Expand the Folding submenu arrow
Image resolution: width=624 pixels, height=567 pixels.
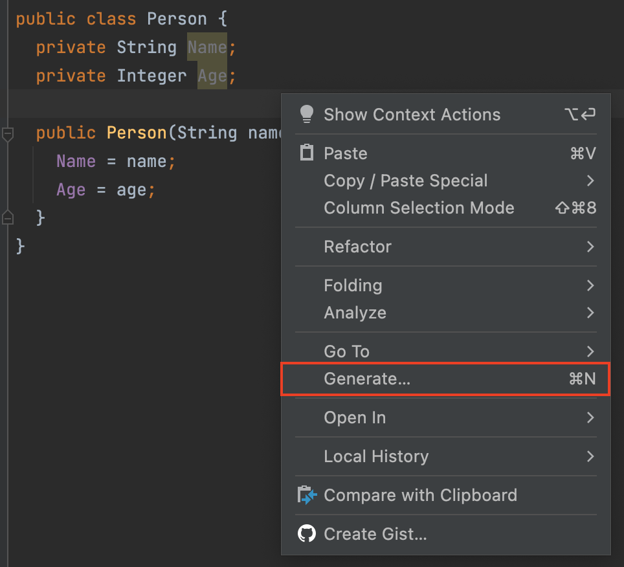tap(590, 285)
